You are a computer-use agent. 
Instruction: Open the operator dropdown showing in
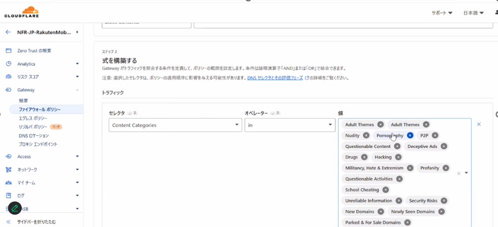(x=289, y=125)
